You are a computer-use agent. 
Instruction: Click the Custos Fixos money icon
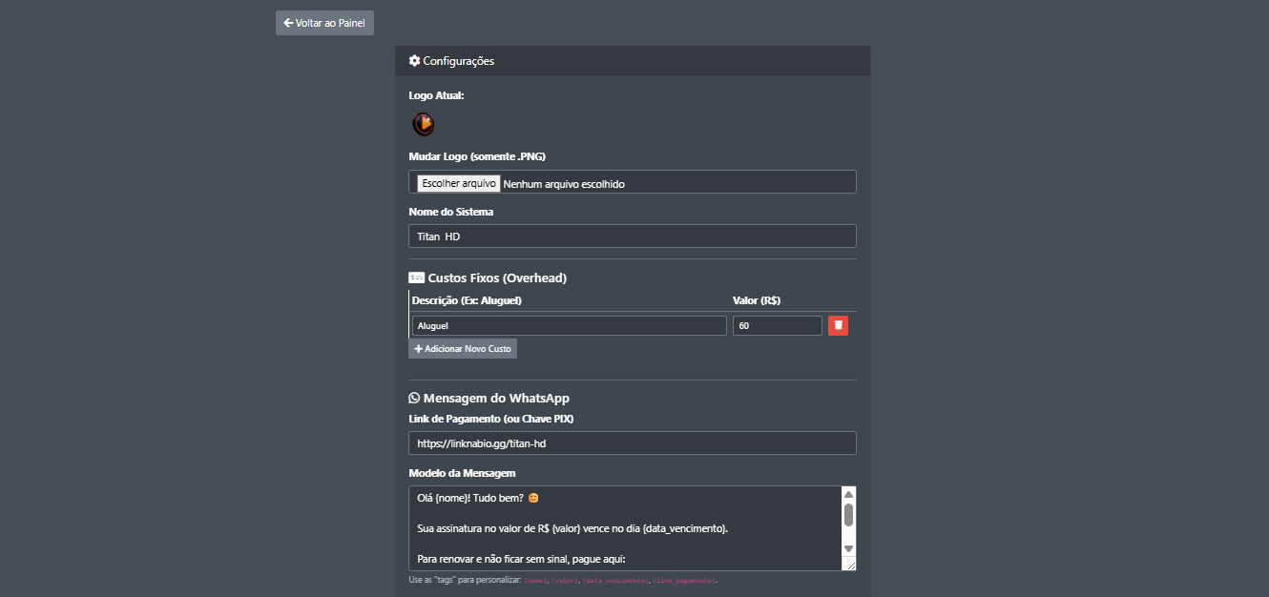(x=416, y=278)
